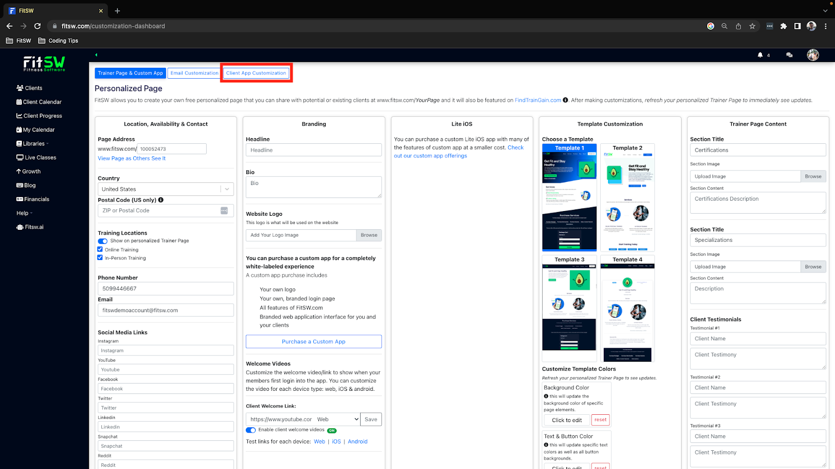Open My Calendar in the sidebar

[35, 130]
